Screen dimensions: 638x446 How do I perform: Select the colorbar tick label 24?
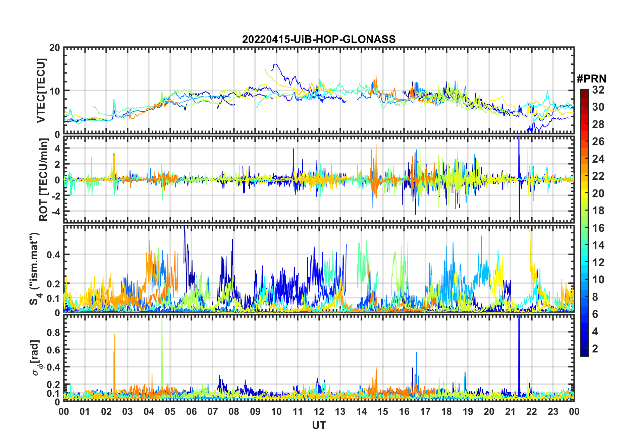pos(598,159)
